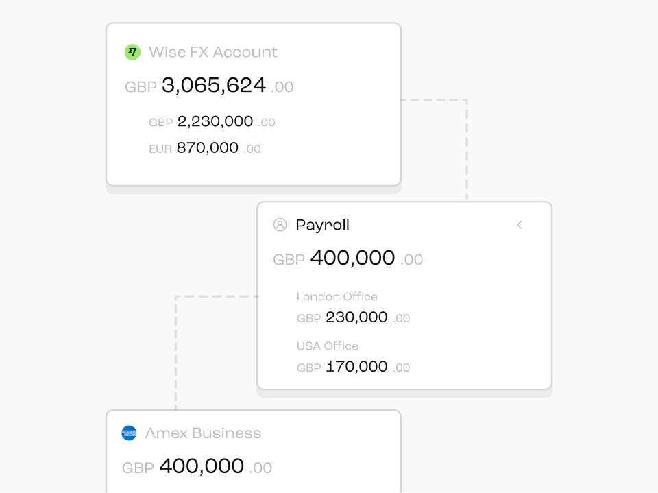The width and height of the screenshot is (658, 493).
Task: Click the London Office label
Action: (x=337, y=296)
